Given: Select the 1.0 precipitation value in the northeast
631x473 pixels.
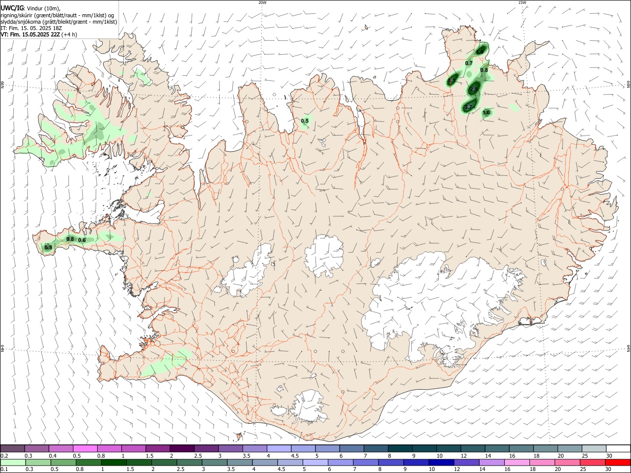Looking at the screenshot, I should pos(486,113).
